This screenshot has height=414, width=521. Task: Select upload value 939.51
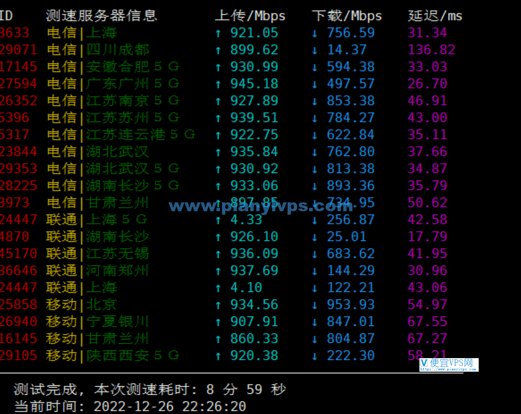[x=254, y=117]
